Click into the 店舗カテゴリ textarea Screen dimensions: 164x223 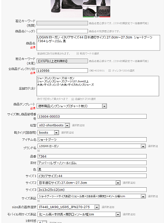coord(98,86)
